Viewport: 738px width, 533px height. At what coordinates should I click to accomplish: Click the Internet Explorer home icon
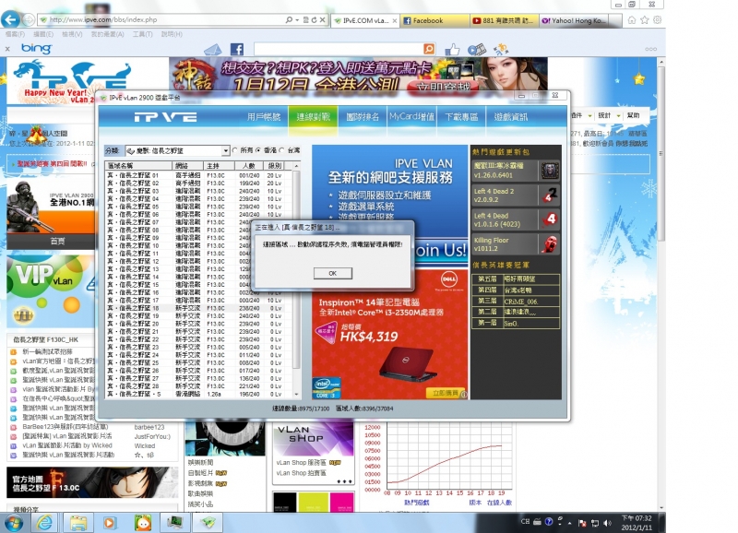pyautogui.click(x=632, y=20)
